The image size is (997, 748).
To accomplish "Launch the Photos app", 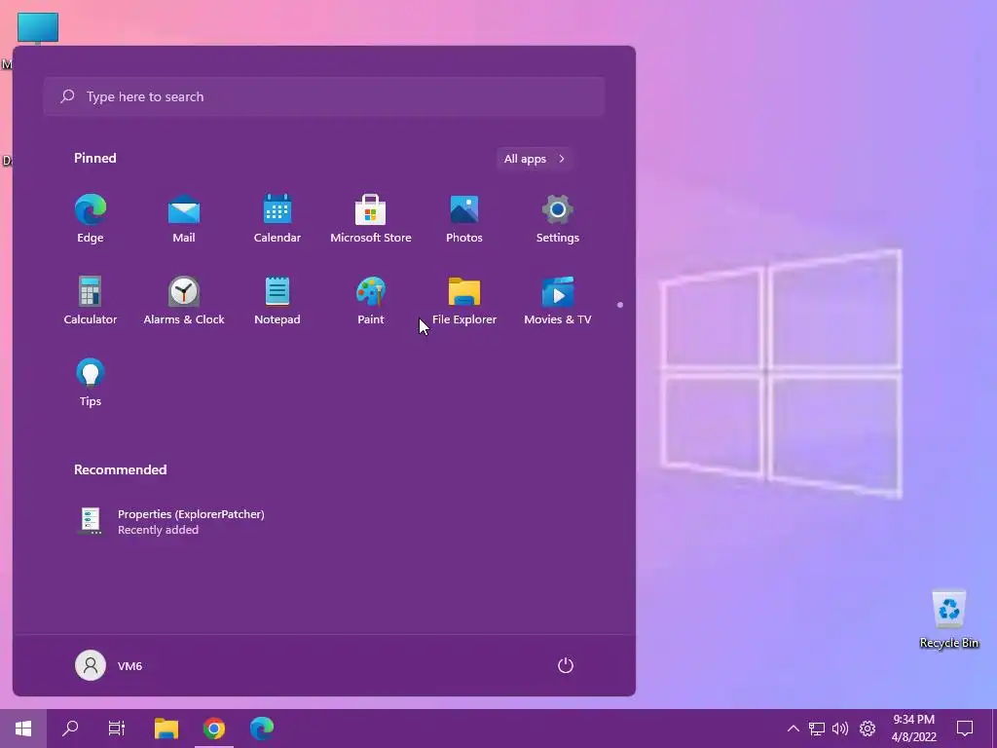I will 464,219.
